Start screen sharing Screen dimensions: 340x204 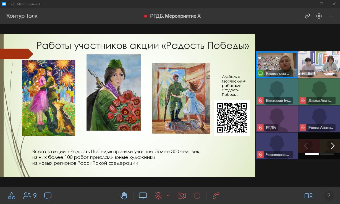143,195
